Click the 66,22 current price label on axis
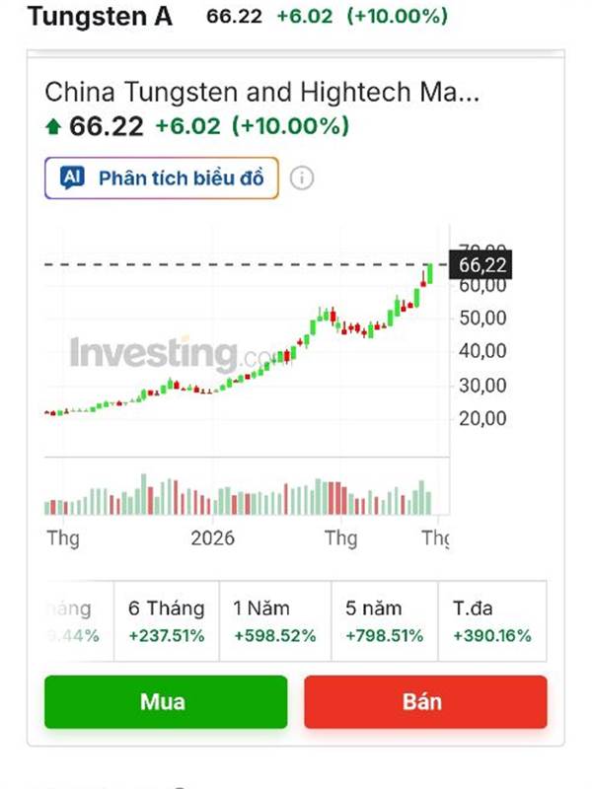Viewport: 592px width, 789px height. [482, 264]
